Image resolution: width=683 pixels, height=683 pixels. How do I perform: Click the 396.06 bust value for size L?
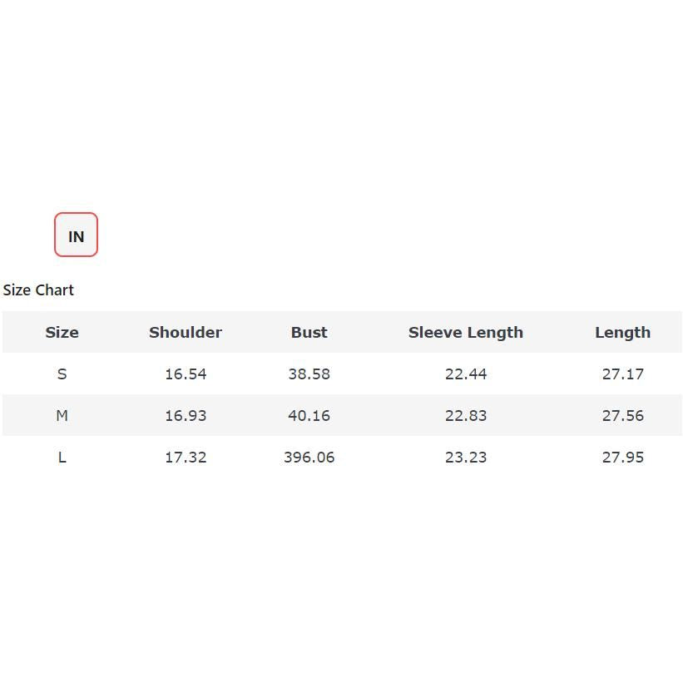click(x=309, y=458)
